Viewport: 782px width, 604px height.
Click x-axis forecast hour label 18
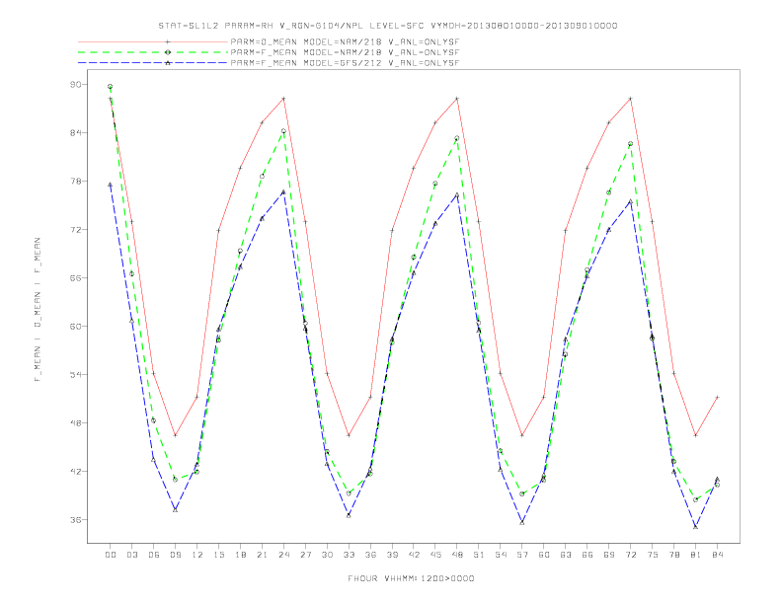(x=240, y=555)
